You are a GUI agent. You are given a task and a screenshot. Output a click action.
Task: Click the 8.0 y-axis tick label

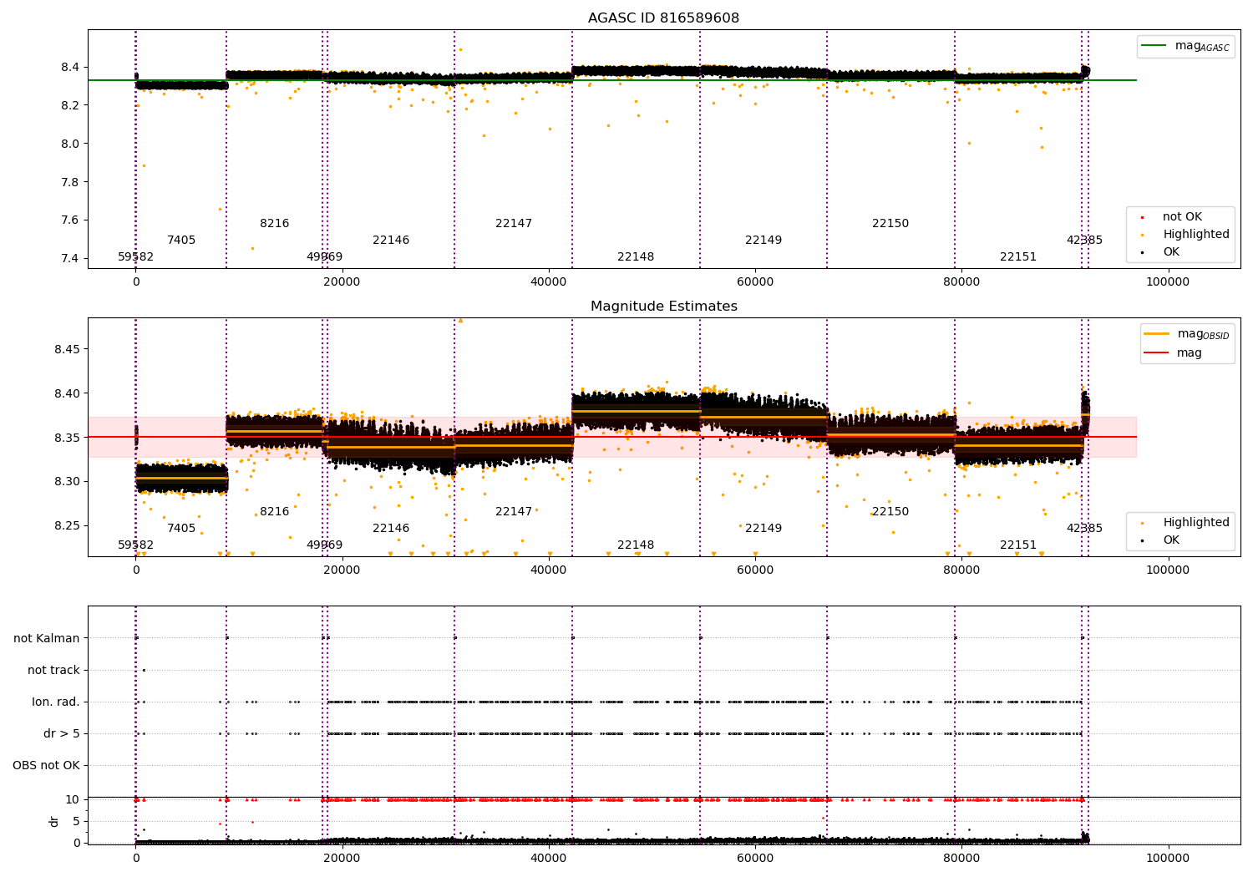pos(69,144)
